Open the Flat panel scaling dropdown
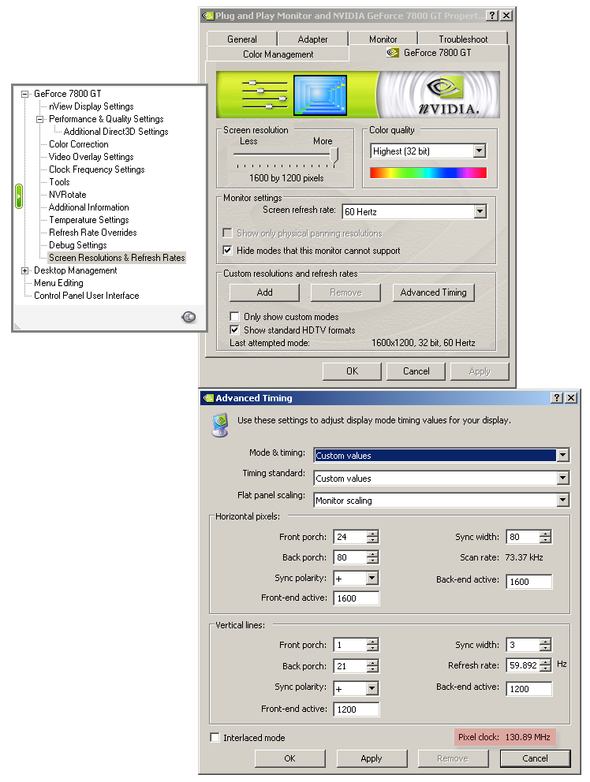 pos(562,500)
